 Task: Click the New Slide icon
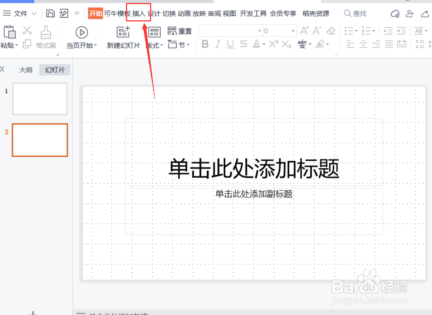point(123,32)
